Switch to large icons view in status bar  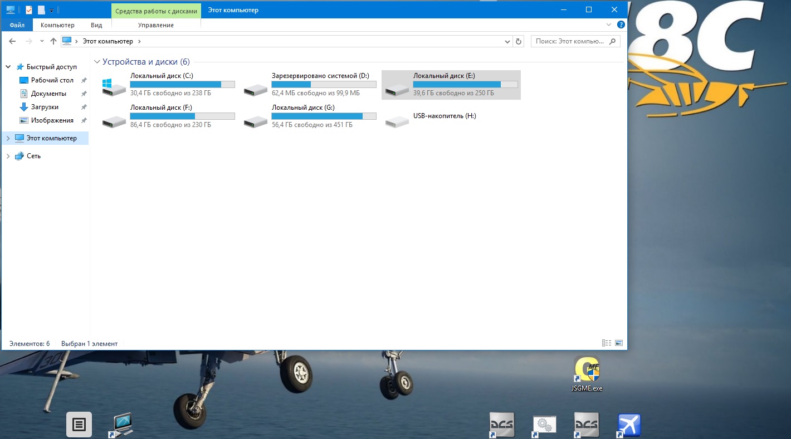[x=619, y=343]
